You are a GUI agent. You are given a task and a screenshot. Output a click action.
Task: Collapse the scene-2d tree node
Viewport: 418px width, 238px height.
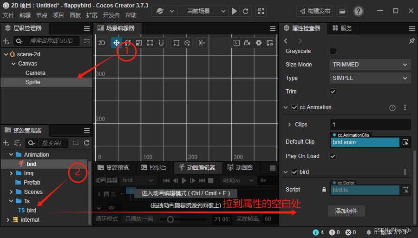click(6, 54)
